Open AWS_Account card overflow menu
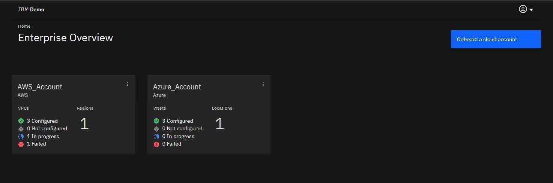The image size is (553, 183). 128,84
